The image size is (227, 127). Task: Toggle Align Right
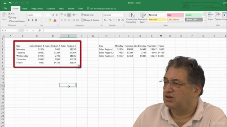point(69,20)
